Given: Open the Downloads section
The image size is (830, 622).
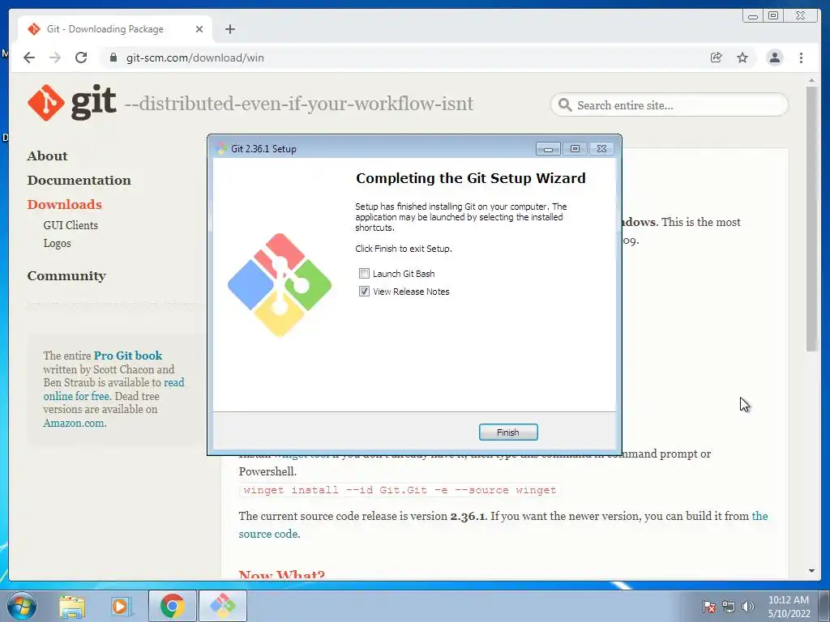Looking at the screenshot, I should tap(65, 205).
